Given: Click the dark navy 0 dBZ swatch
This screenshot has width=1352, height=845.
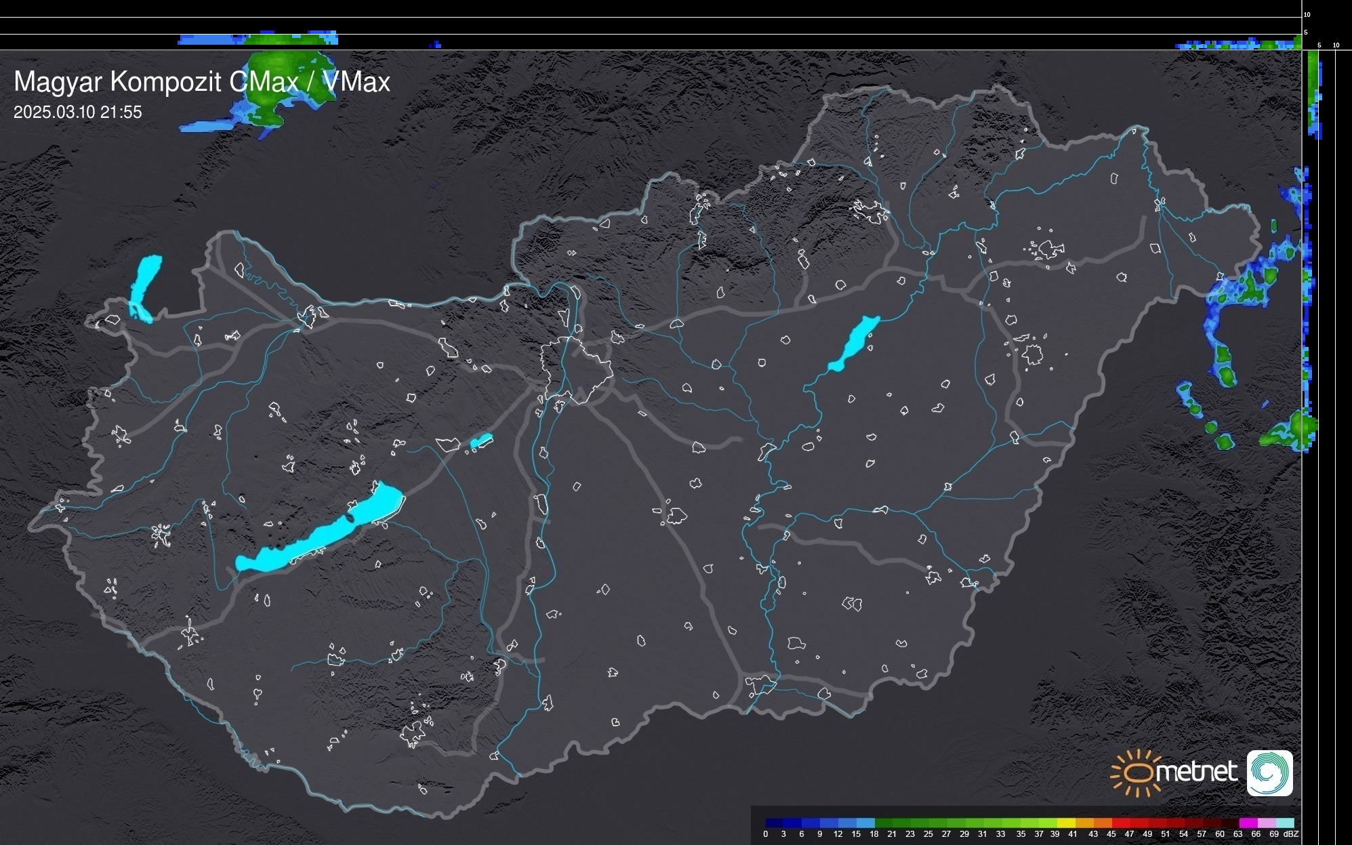Looking at the screenshot, I should tap(775, 823).
